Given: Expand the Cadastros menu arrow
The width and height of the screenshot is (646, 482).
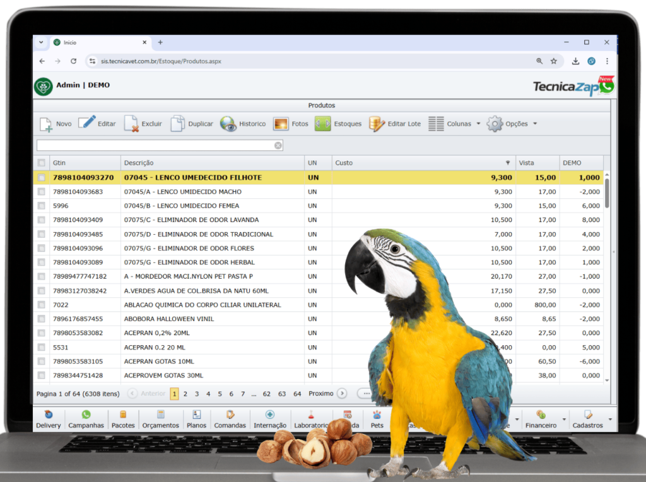Looking at the screenshot, I should pyautogui.click(x=610, y=419).
